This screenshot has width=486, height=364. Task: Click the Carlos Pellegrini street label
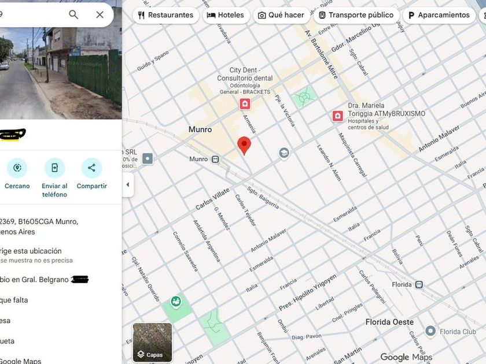click(373, 287)
